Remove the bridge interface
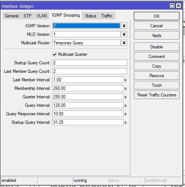The height and width of the screenshot is (187, 185). tap(157, 76)
